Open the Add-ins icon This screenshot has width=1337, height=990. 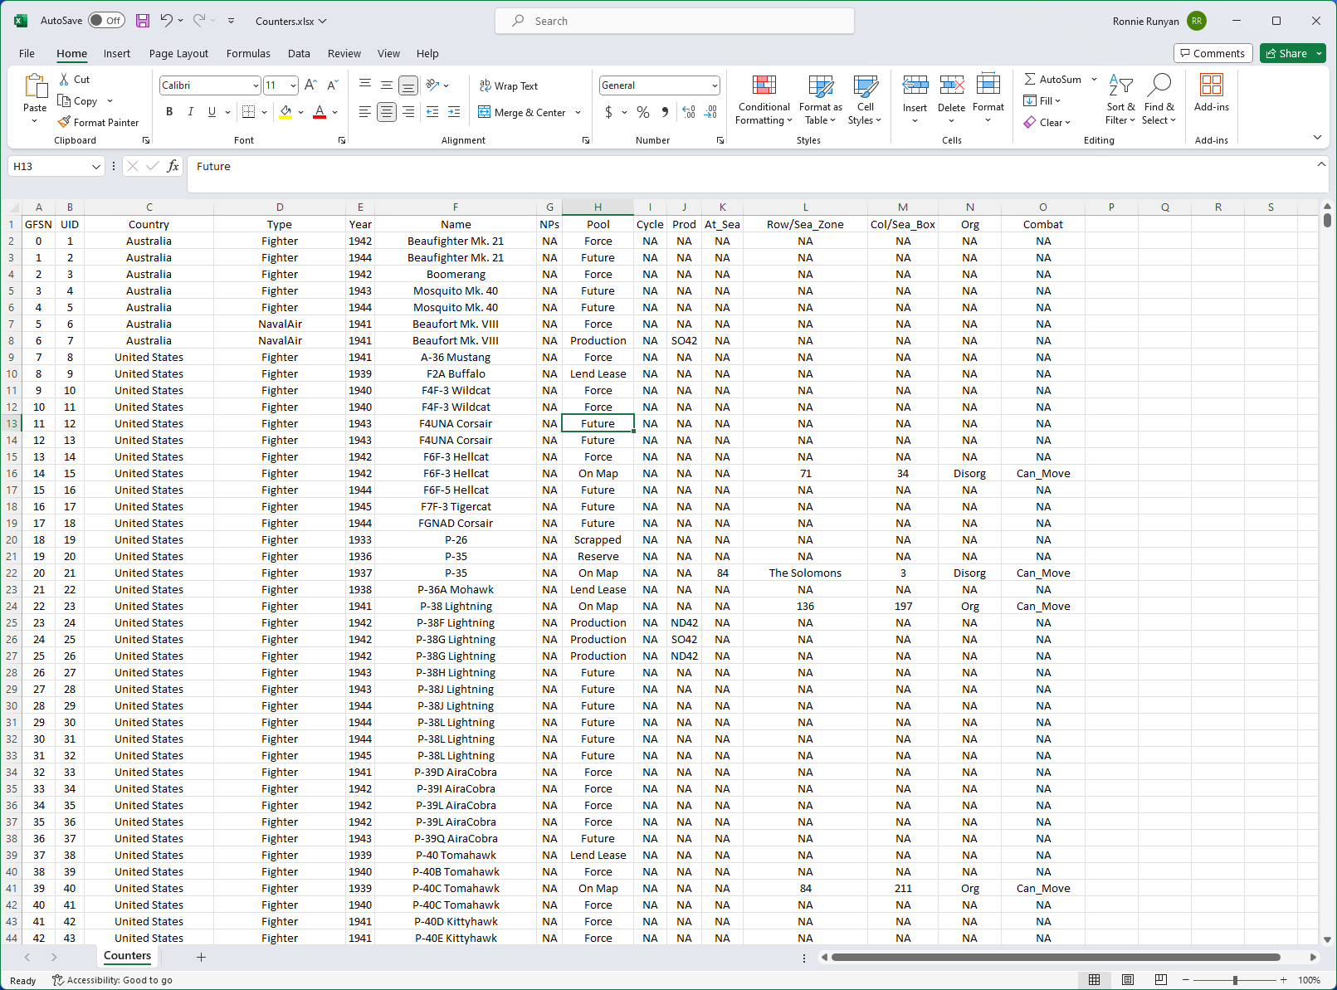coord(1212,85)
